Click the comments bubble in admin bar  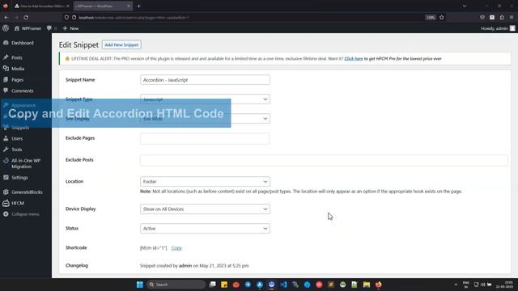click(49, 28)
